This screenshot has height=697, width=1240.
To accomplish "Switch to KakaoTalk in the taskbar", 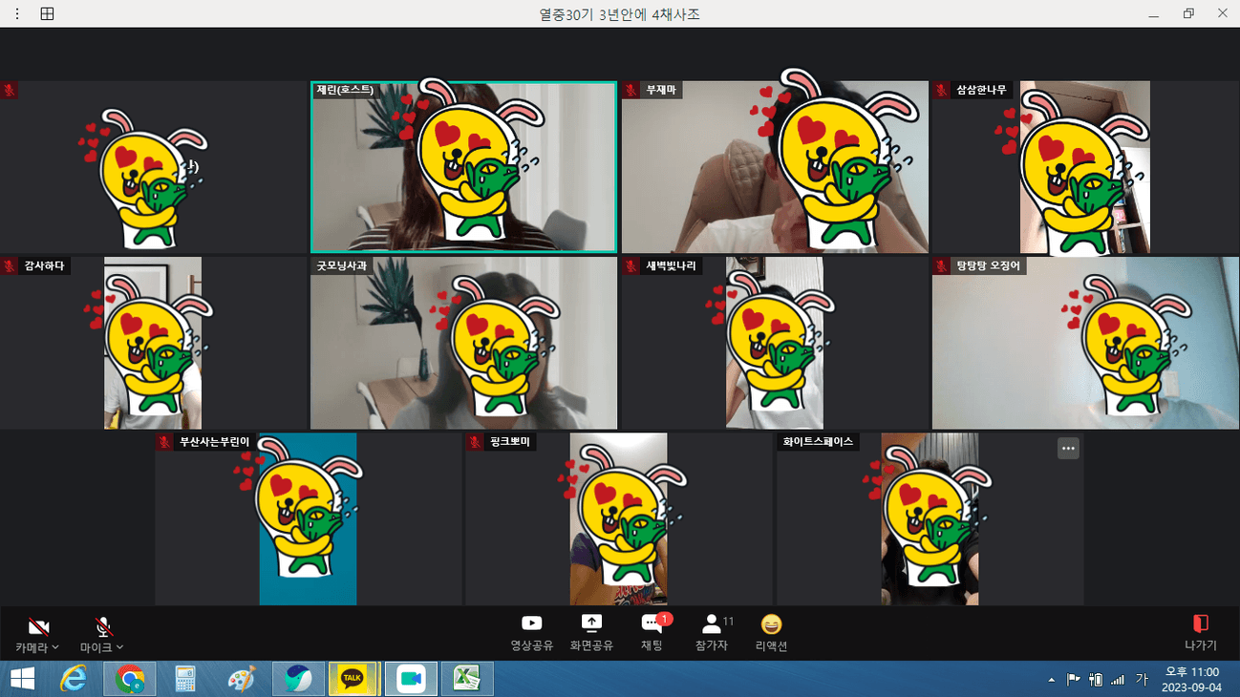I will [x=353, y=679].
